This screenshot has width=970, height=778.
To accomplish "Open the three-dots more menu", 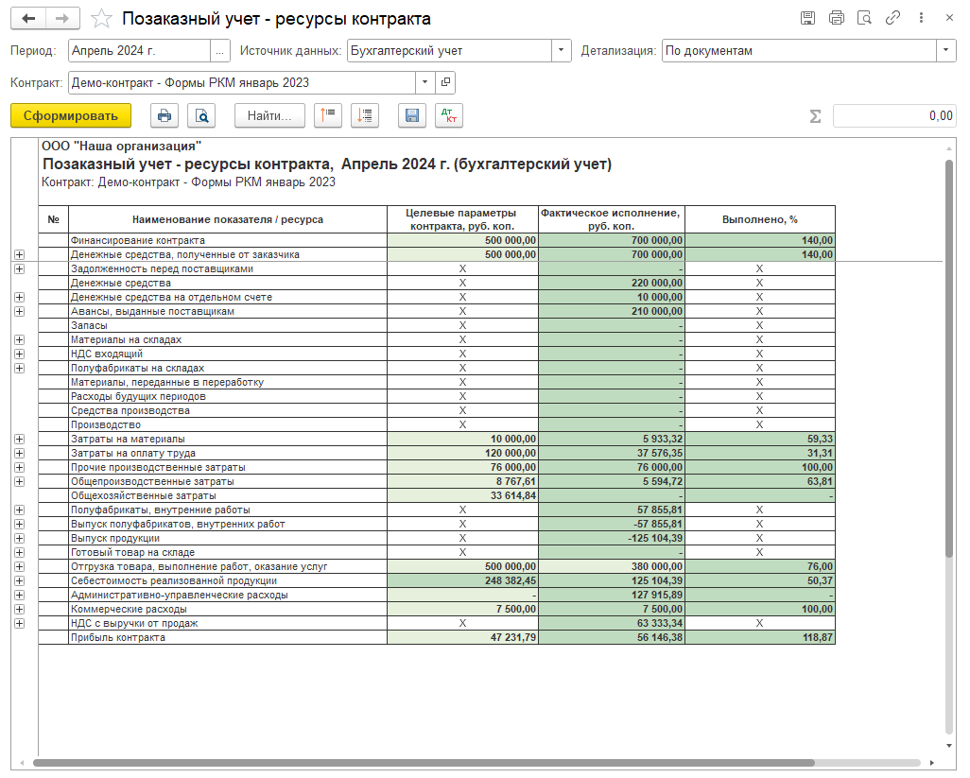I will coord(921,18).
